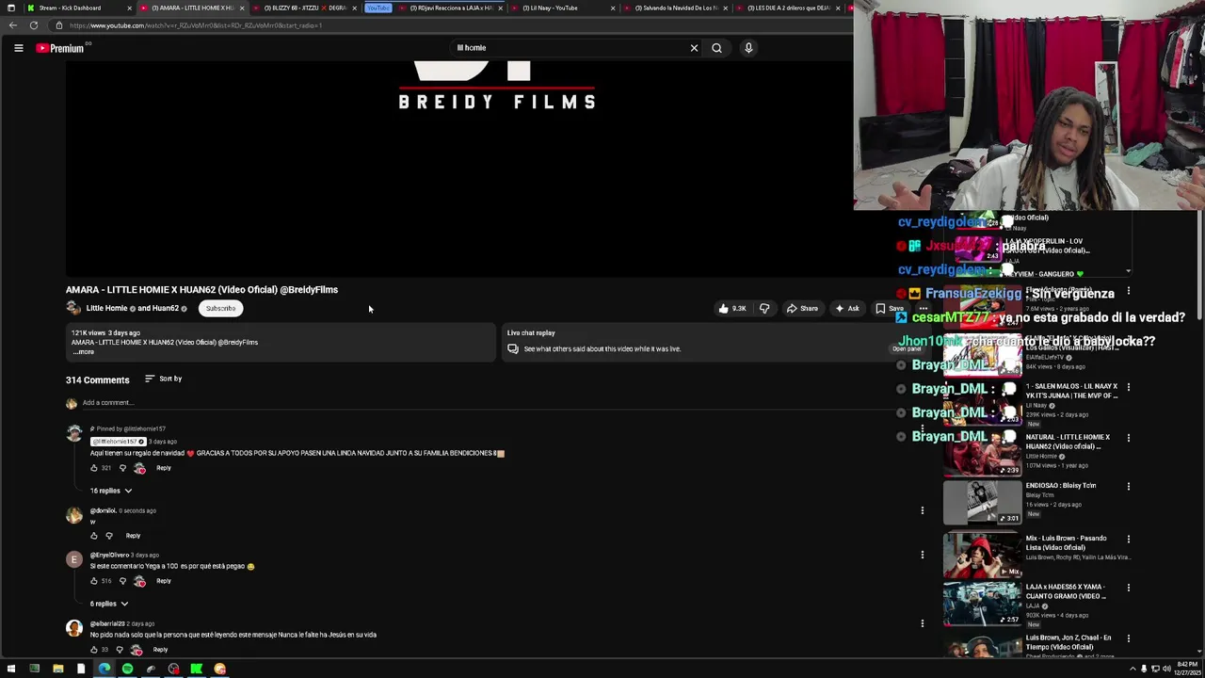The height and width of the screenshot is (678, 1205).
Task: Like the video with 9.3K likes
Action: coord(731,309)
